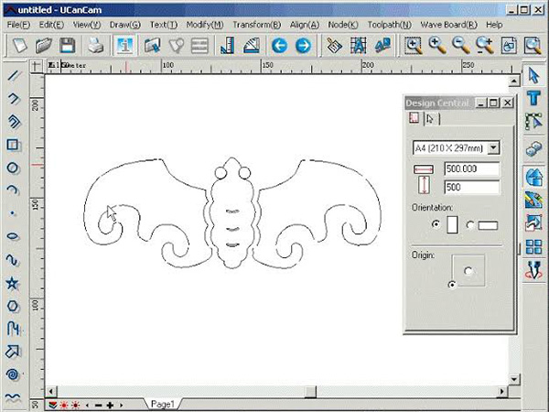Open the Draw menu
The height and width of the screenshot is (412, 549).
pyautogui.click(x=125, y=25)
